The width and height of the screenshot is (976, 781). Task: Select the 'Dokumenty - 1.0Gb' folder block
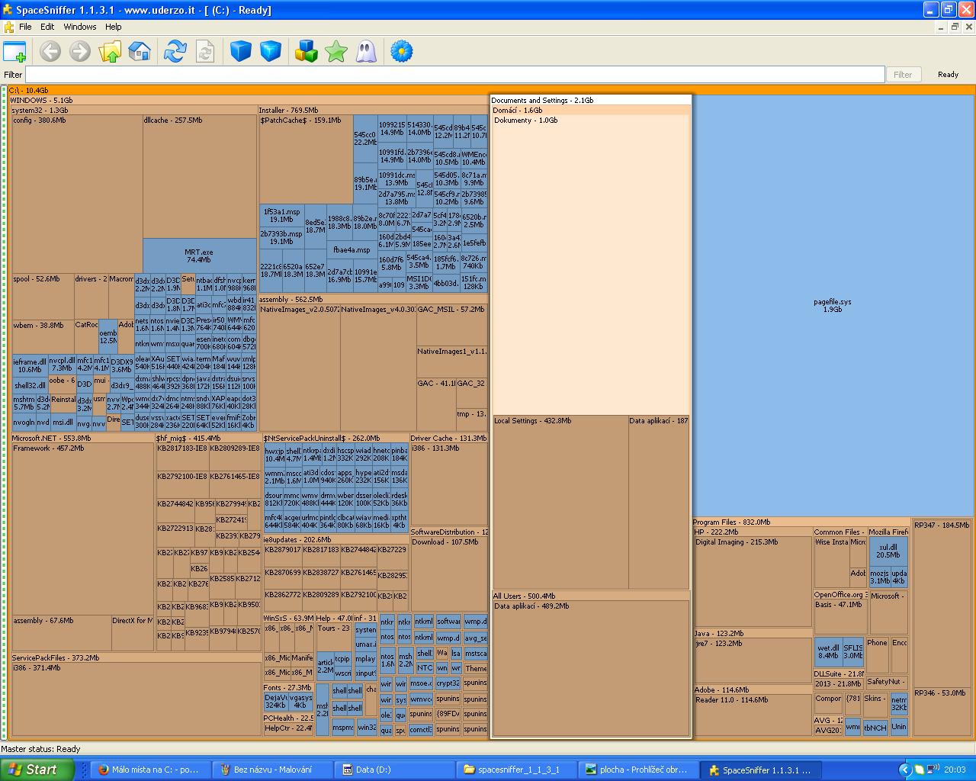tap(591, 265)
